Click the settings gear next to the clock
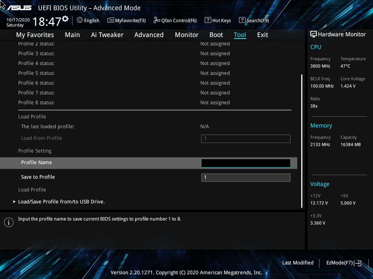The width and height of the screenshot is (373, 279). [66, 19]
